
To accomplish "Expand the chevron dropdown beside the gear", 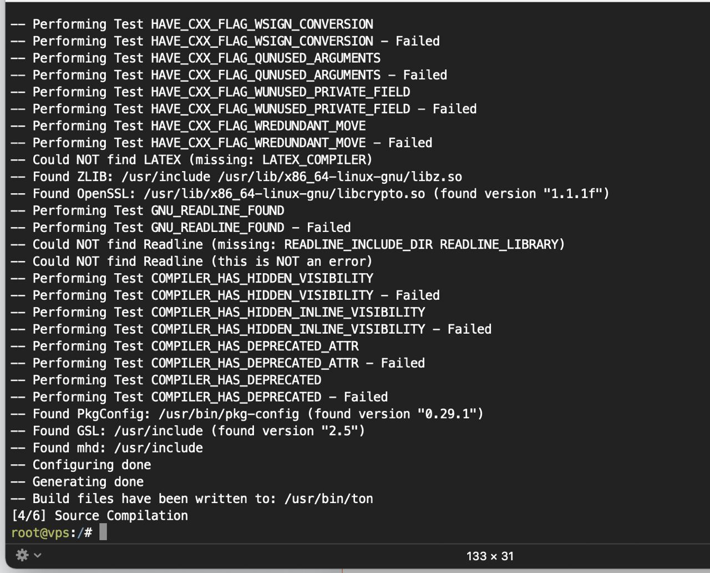I will pyautogui.click(x=38, y=555).
